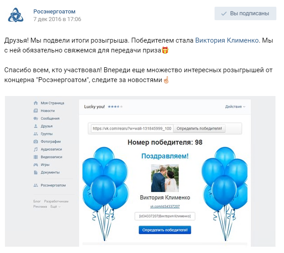Toggle the Вы подписаны subscription button
Viewport: 284px width, 253px height.
click(x=245, y=13)
